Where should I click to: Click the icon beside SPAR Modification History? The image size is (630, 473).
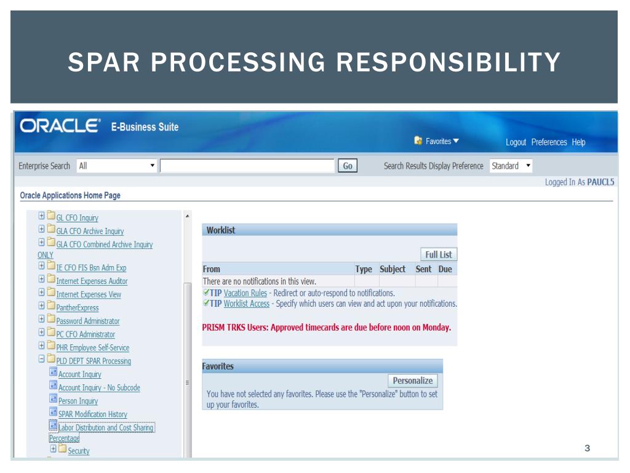pyautogui.click(x=53, y=411)
